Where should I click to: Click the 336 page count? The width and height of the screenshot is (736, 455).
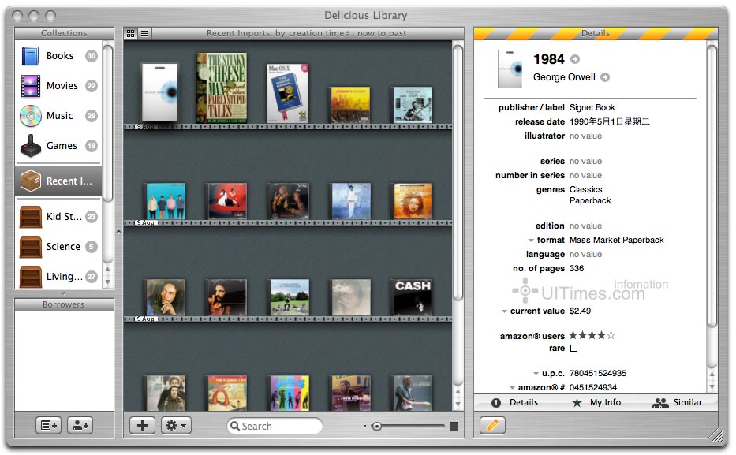tap(577, 268)
